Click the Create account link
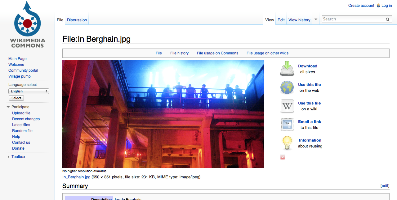The width and height of the screenshot is (397, 200). [x=361, y=6]
